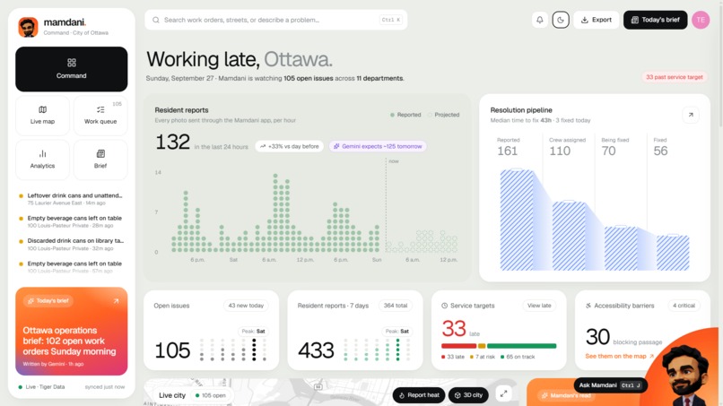Image resolution: width=723 pixels, height=406 pixels.
Task: Click '43 new today' pill
Action: point(246,306)
